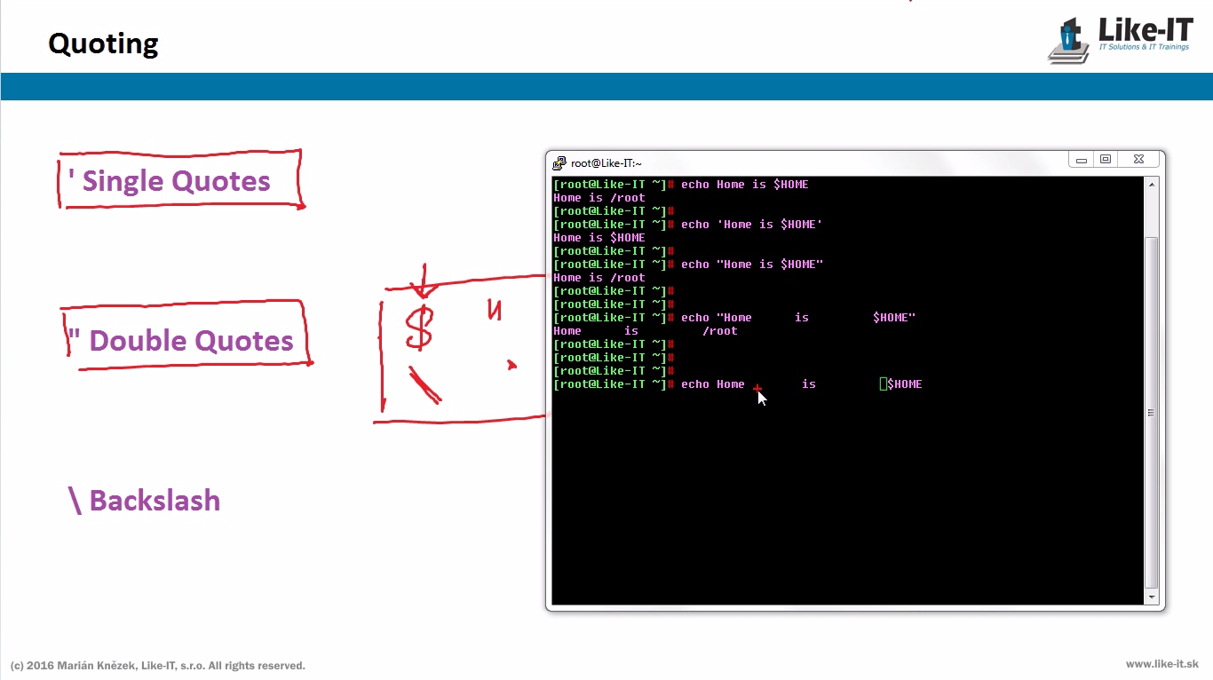Click the terminal scrollbar down arrow
The image size is (1213, 680).
pos(1152,597)
